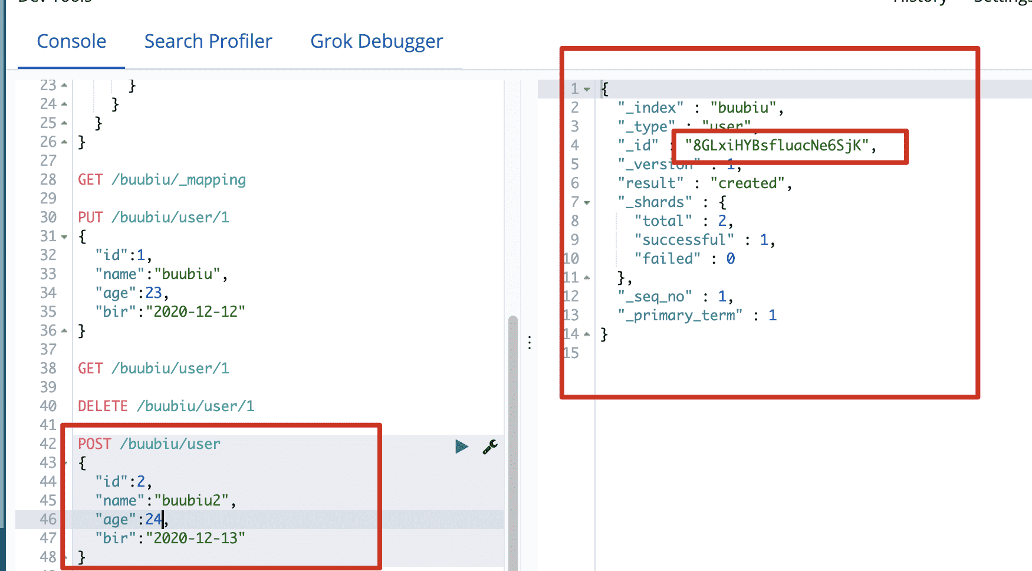Image resolution: width=1032 pixels, height=571 pixels.
Task: Click the fold arrow on editor line 23
Action: click(64, 86)
